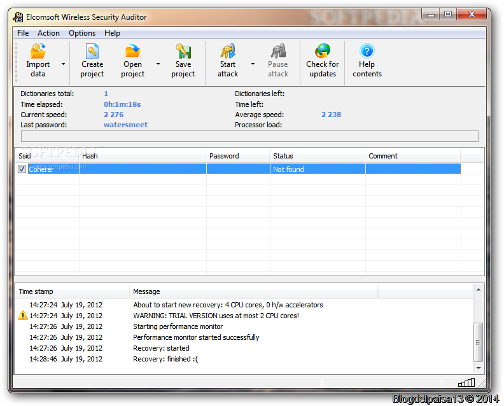Select the Coherer row in table
The height and width of the screenshot is (406, 504).
[238, 169]
